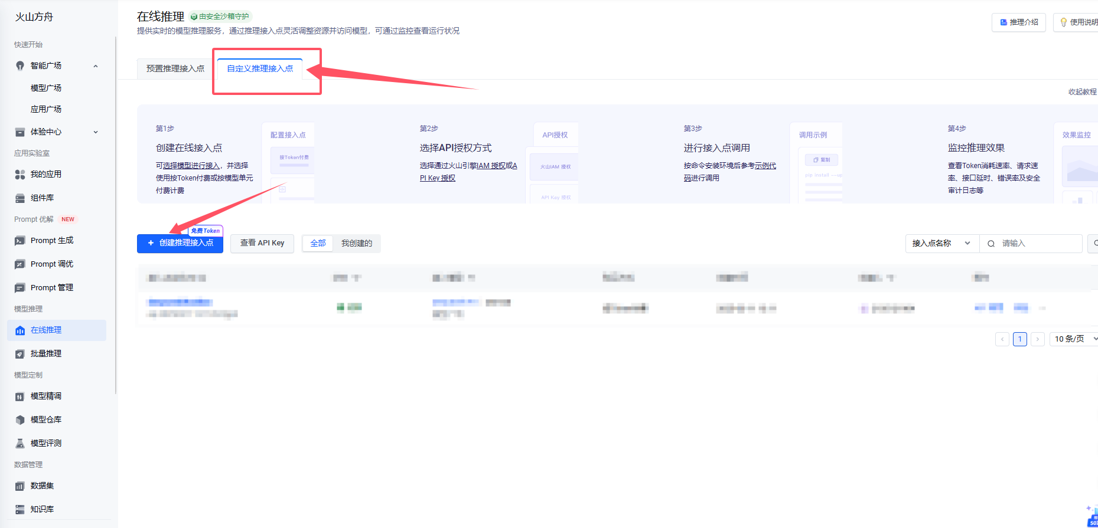The width and height of the screenshot is (1098, 528).
Task: Open 知识库 in sidebar
Action: [57, 509]
